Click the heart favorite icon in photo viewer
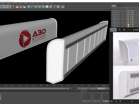Viewport: 139px width, 104px height. [116, 101]
